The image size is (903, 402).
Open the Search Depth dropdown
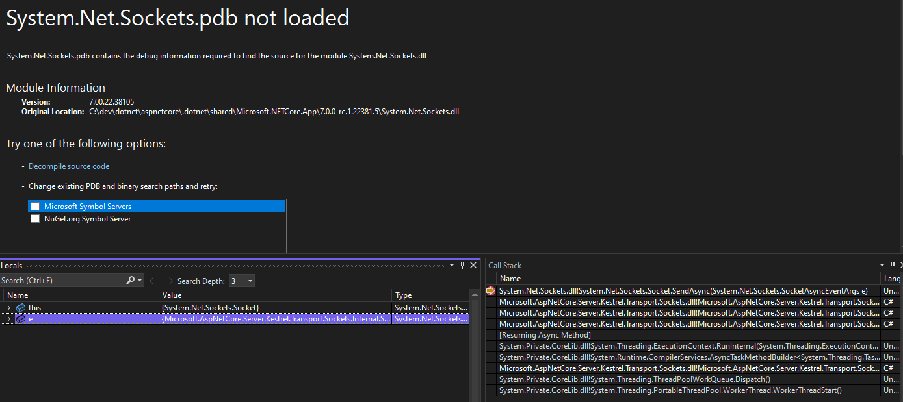click(x=251, y=279)
